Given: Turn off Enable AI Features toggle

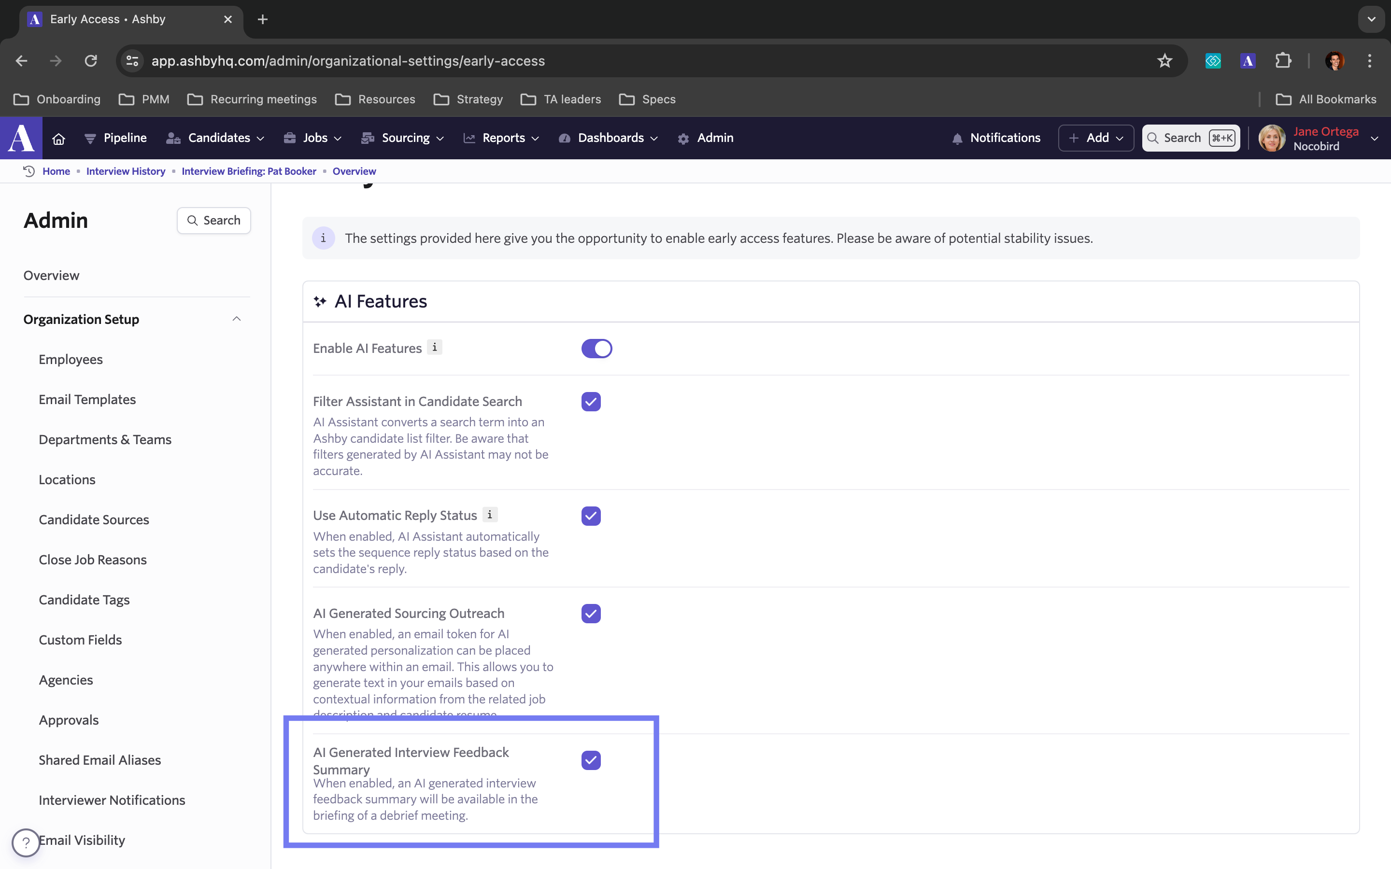Looking at the screenshot, I should (x=596, y=348).
